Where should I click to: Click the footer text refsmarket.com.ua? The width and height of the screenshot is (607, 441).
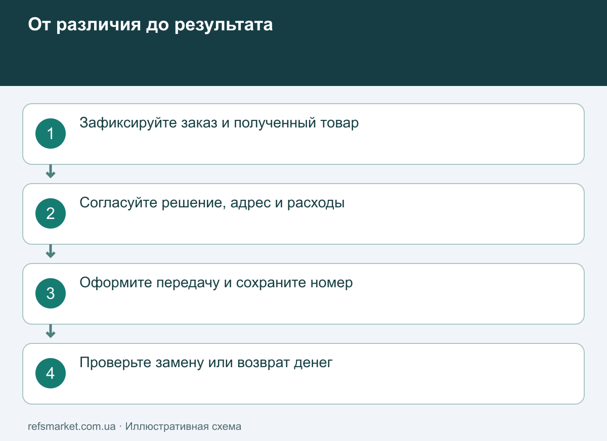tap(72, 426)
